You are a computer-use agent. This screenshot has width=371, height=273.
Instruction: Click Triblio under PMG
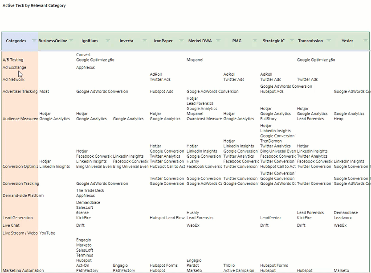point(229,265)
